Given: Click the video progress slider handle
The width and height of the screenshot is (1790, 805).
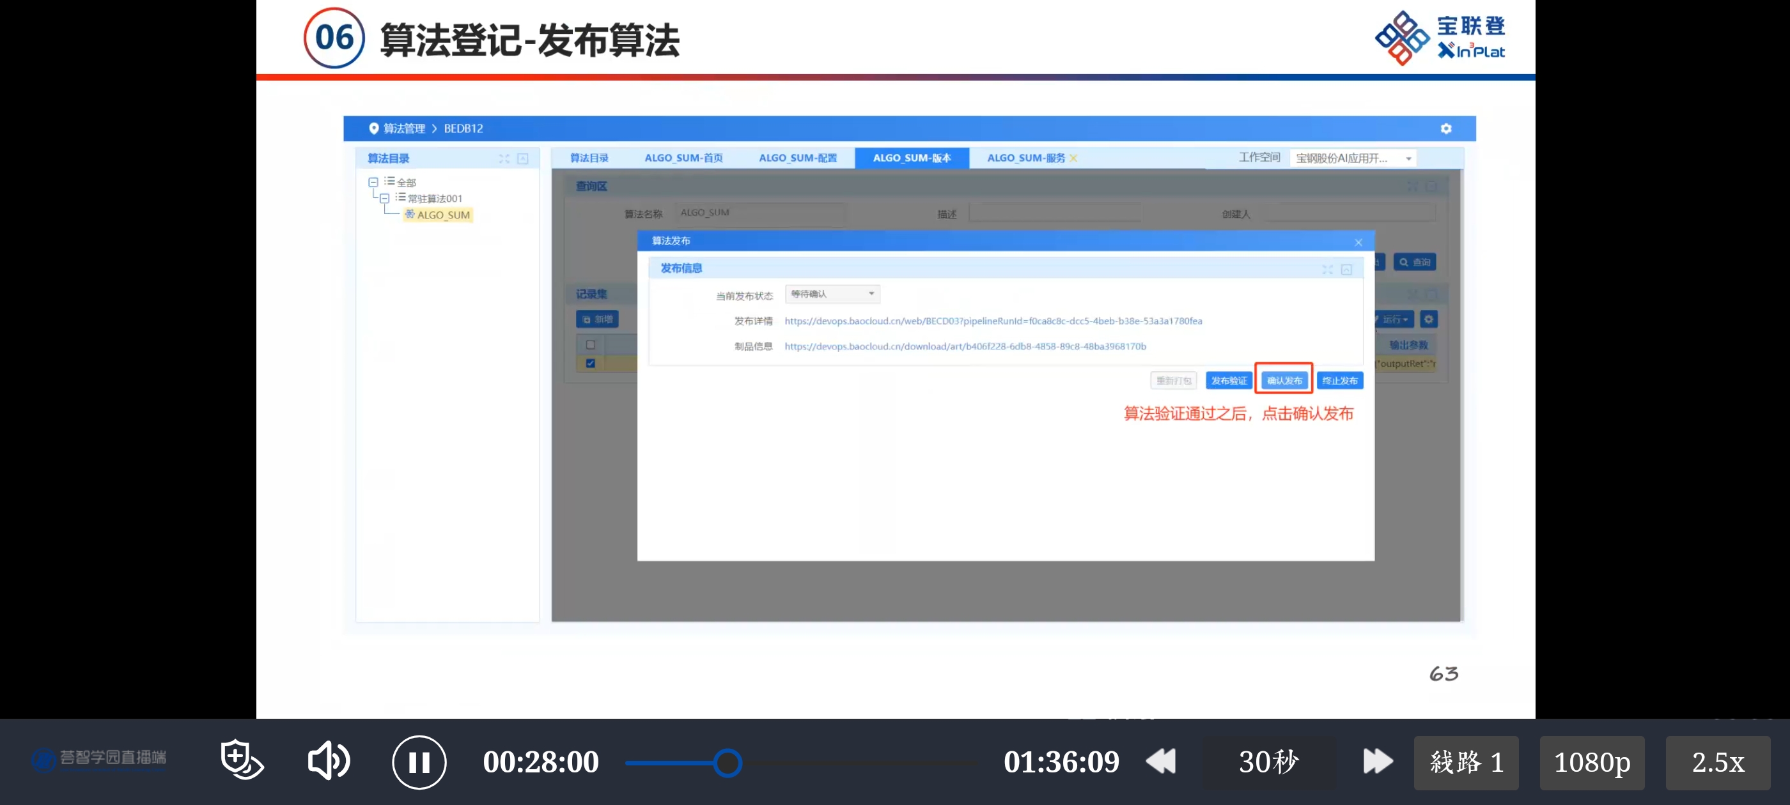Looking at the screenshot, I should [x=727, y=763].
